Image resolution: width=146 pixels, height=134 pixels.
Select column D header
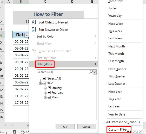pyautogui.click(x=72, y=2)
